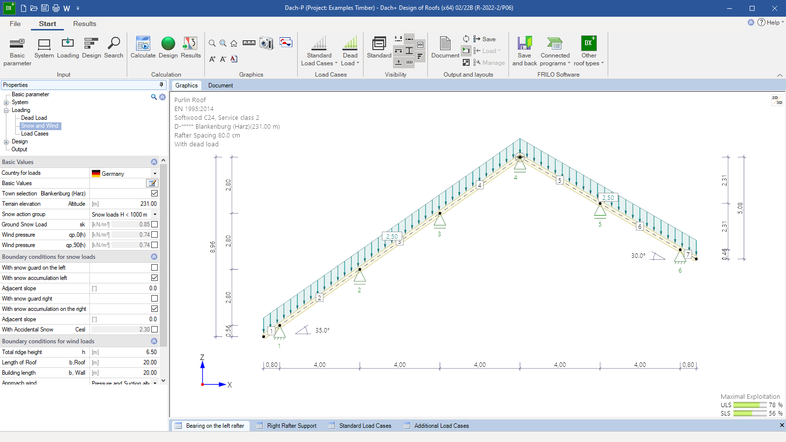Screen dimensions: 786x442
Task: Click the green Design ball icon
Action: [168, 44]
